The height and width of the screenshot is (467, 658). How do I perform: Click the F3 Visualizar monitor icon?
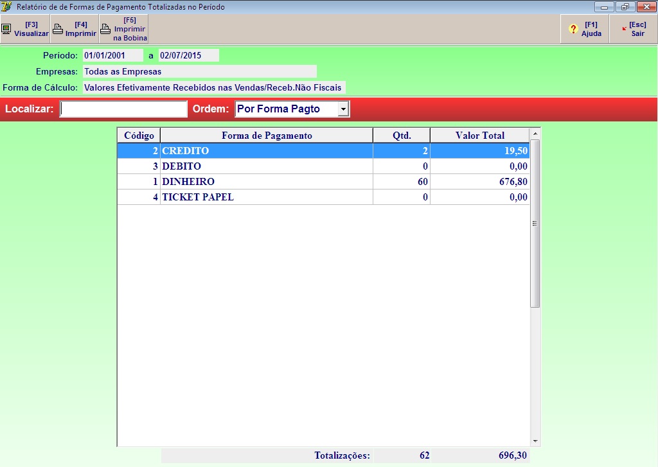tap(6, 29)
